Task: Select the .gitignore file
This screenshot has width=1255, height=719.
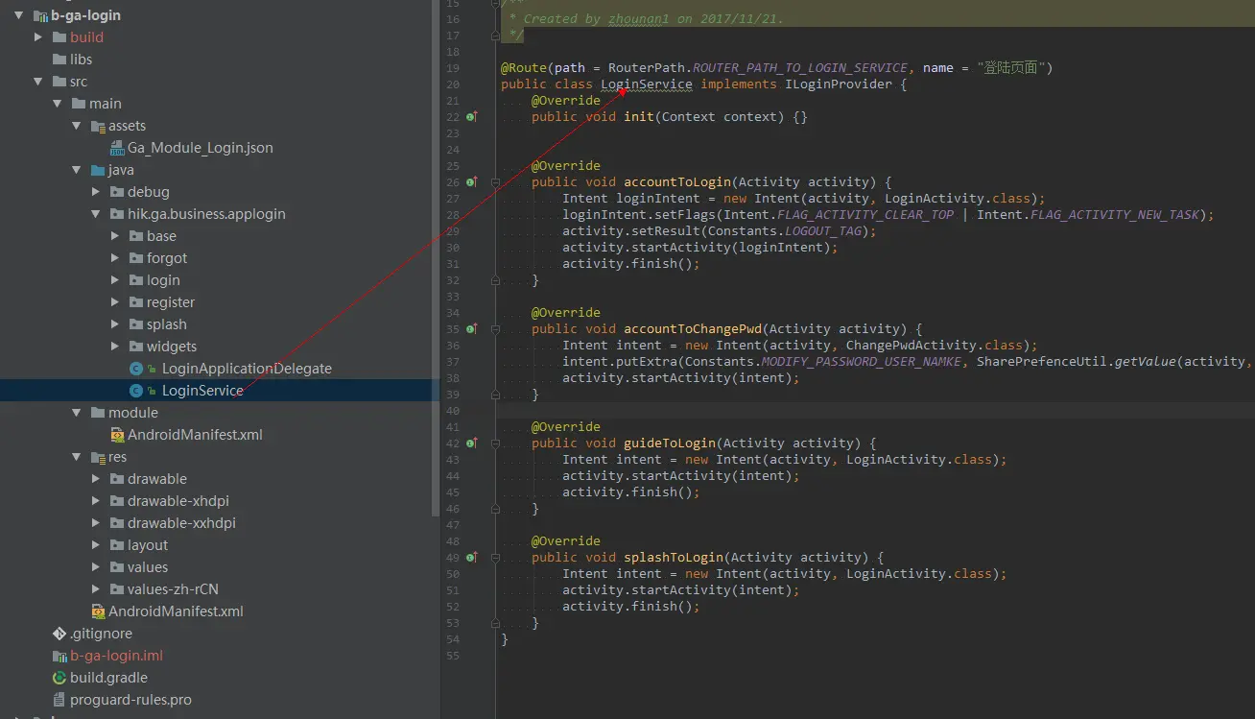Action: 101,634
